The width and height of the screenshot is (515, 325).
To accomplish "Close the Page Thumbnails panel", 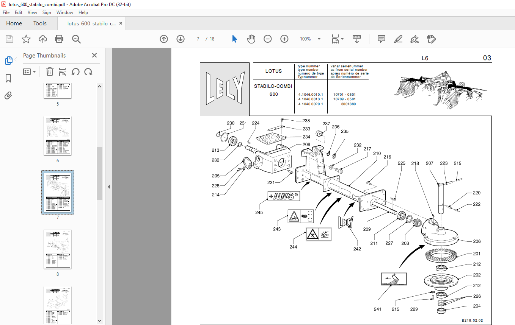I will pos(94,55).
